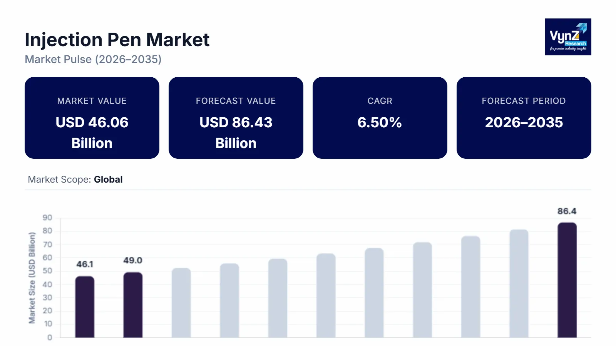Click the Injection Pen Market heading
This screenshot has height=346, width=616.
click(117, 40)
